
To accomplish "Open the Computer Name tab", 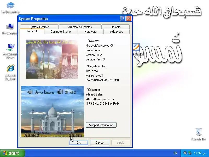I will tap(61, 32).
